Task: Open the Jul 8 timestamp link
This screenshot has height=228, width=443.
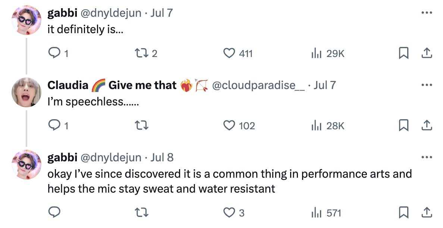Action: tap(162, 158)
